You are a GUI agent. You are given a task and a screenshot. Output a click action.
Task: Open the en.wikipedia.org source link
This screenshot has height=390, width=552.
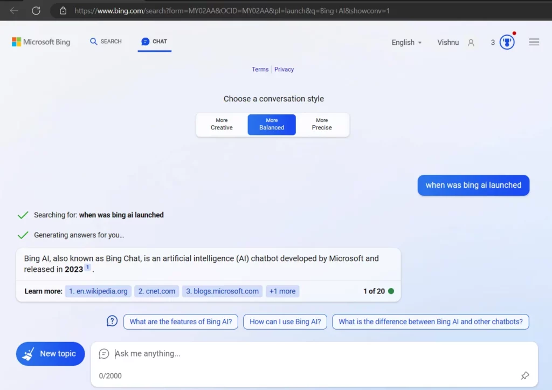click(x=98, y=291)
